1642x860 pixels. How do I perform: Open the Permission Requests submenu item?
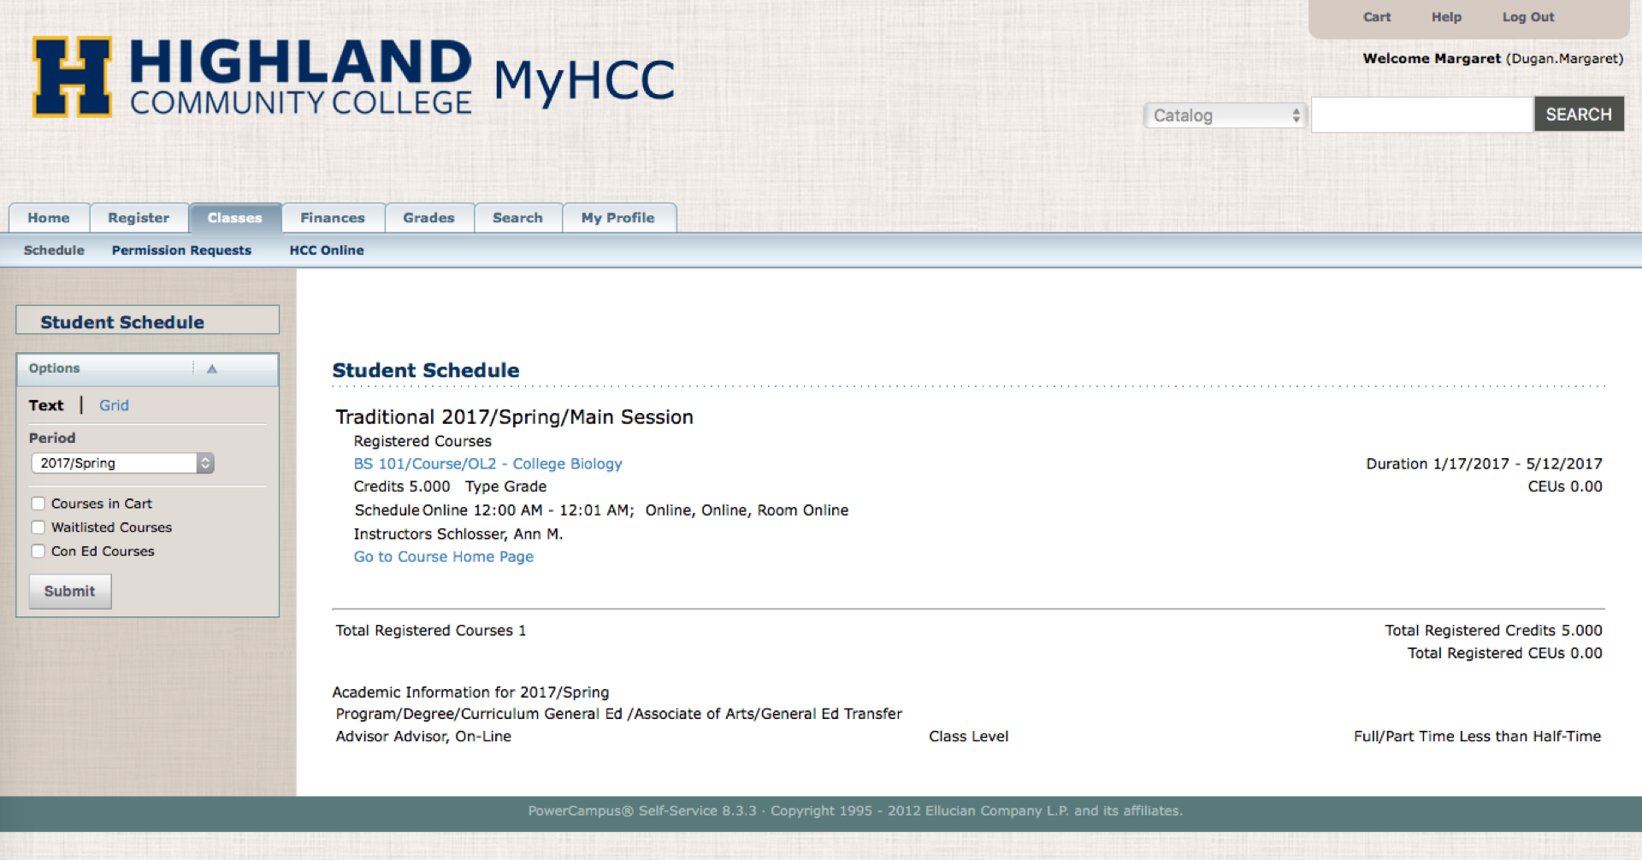tap(181, 250)
